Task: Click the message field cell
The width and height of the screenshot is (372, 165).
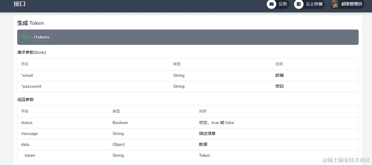Action: pos(29,134)
